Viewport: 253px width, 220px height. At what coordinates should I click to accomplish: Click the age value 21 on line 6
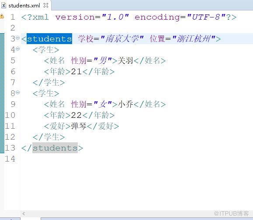pyautogui.click(x=76, y=72)
